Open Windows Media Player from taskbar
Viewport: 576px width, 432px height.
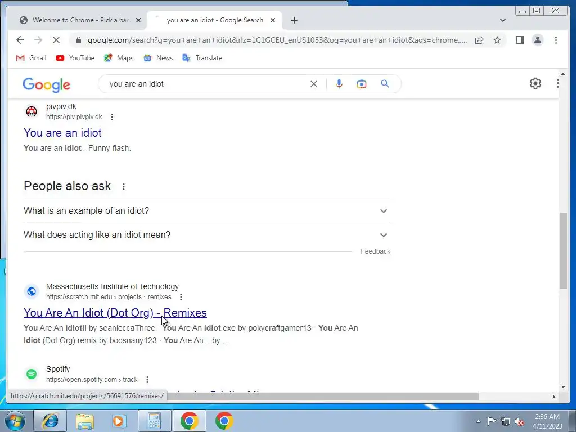119,421
